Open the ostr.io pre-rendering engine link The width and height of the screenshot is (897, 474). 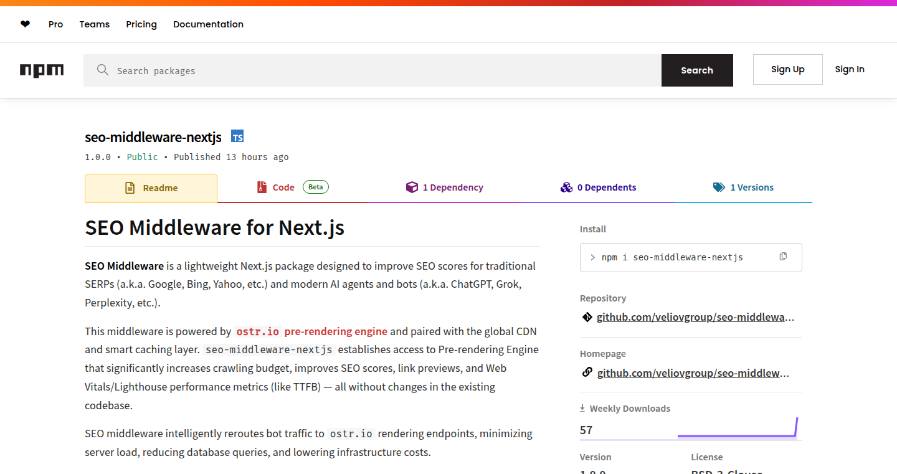click(311, 331)
